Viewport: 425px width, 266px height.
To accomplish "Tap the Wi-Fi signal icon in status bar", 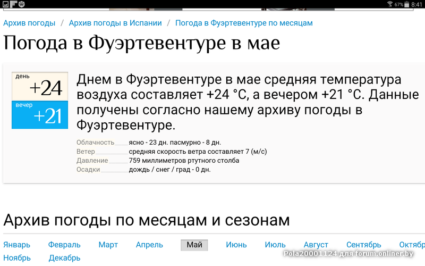I will tap(390, 4).
